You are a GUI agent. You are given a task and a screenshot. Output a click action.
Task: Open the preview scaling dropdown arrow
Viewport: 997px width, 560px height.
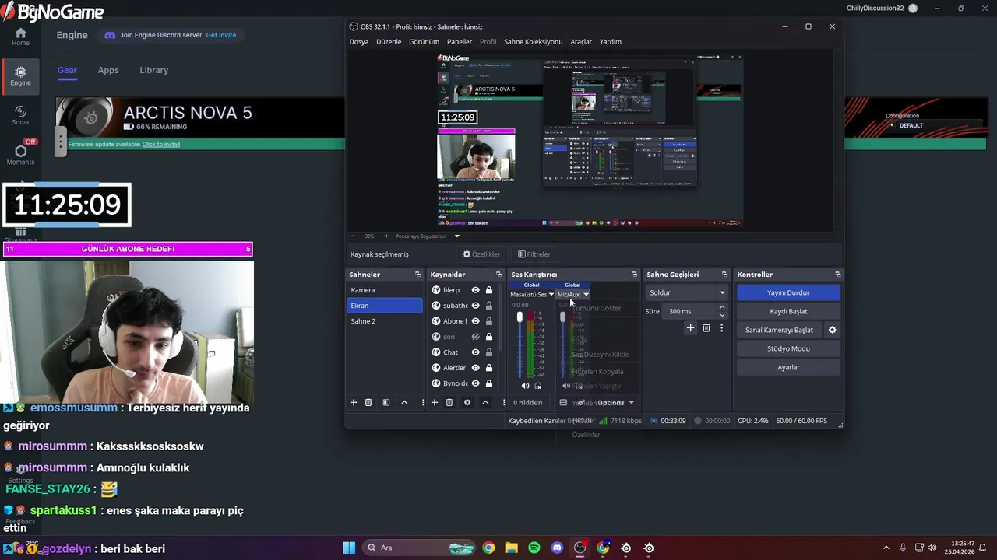pyautogui.click(x=457, y=236)
